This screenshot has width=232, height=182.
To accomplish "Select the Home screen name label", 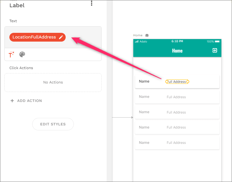I will click(138, 35).
